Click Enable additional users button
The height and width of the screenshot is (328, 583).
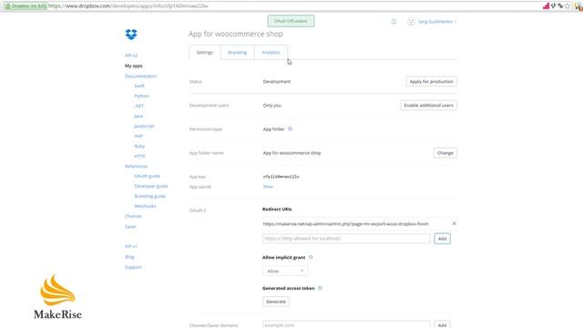(428, 106)
